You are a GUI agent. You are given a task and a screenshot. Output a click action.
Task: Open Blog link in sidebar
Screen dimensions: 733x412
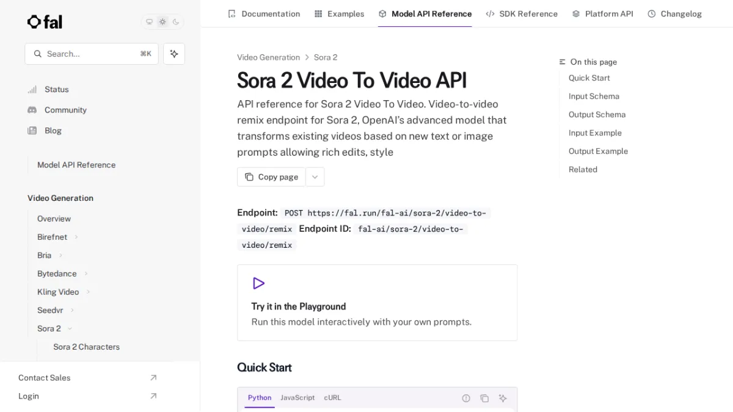point(53,131)
